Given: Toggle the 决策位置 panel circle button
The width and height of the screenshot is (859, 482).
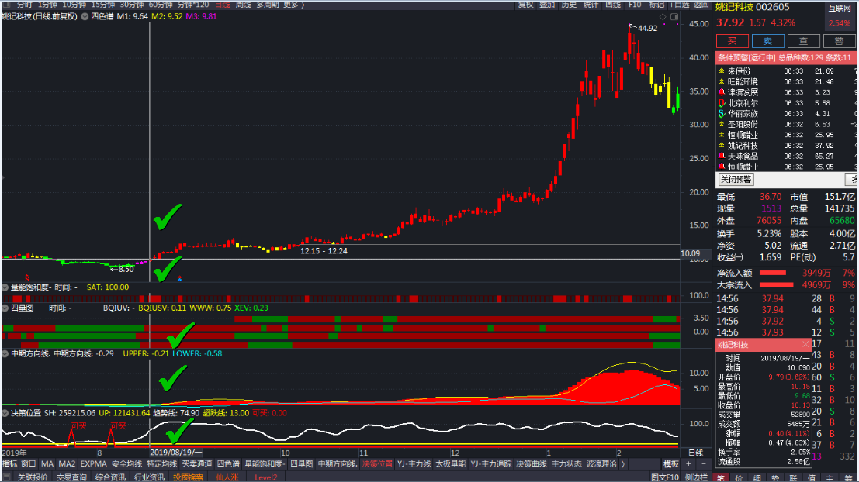Looking at the screenshot, I should tap(5, 413).
